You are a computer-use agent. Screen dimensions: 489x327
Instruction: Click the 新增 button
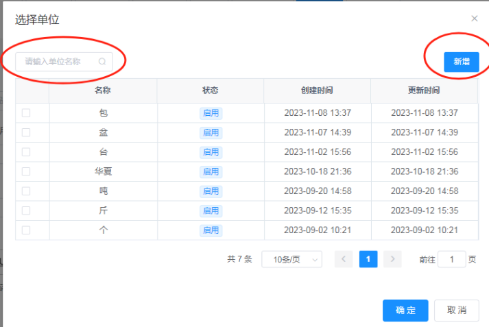pyautogui.click(x=461, y=62)
